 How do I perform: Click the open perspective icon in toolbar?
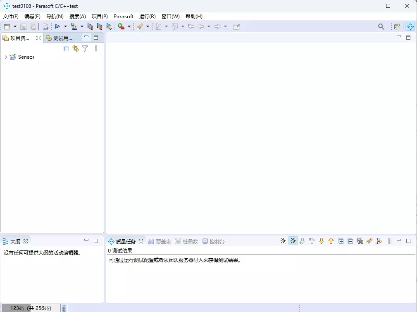point(397,26)
